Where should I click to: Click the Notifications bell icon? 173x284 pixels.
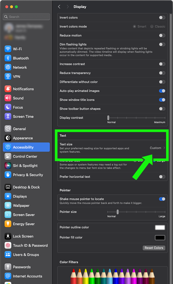[8, 89]
